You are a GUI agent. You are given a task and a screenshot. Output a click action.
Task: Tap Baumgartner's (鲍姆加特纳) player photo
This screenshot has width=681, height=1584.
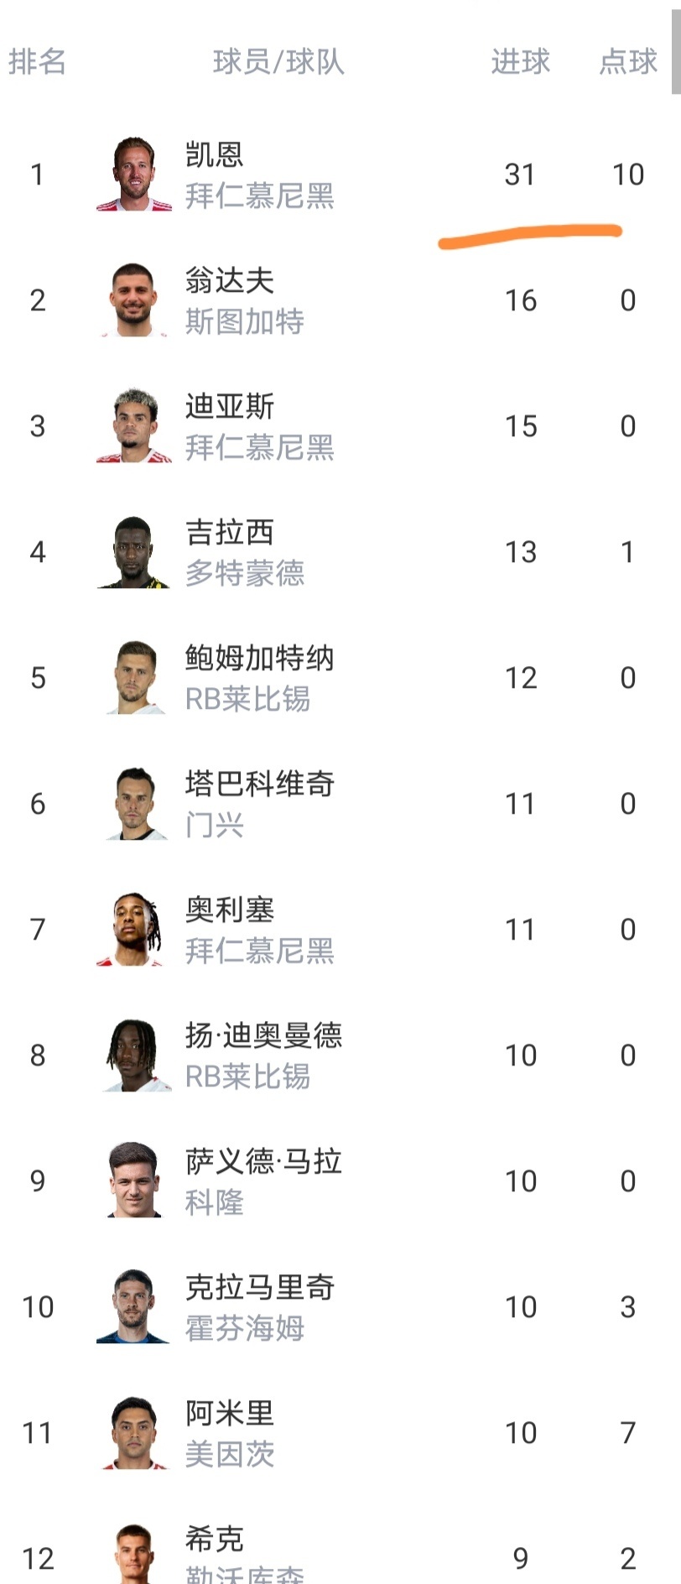coord(134,677)
